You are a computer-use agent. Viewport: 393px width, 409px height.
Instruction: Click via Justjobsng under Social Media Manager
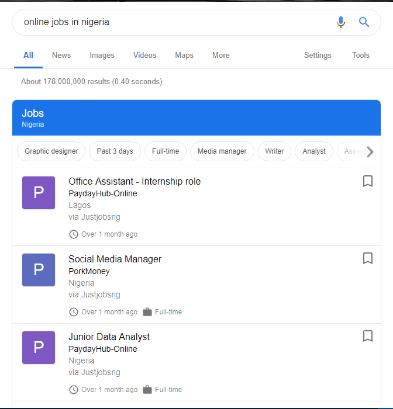pyautogui.click(x=94, y=294)
